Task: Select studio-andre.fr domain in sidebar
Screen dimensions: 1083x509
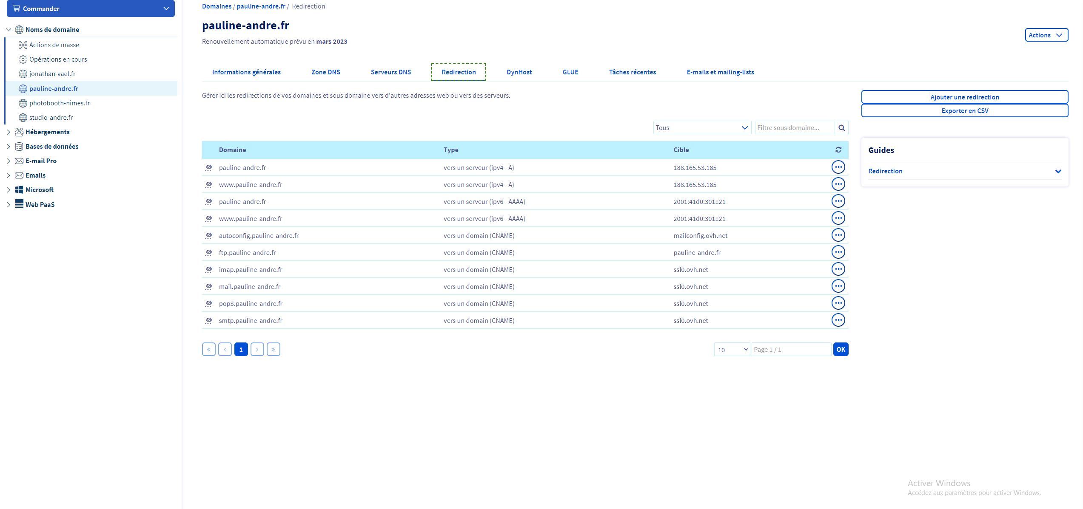Action: (x=51, y=117)
